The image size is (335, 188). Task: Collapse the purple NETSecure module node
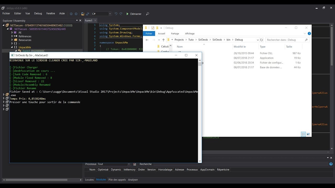click(8, 29)
